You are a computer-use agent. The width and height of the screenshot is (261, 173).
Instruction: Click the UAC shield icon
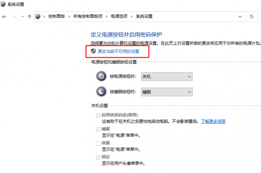click(94, 51)
